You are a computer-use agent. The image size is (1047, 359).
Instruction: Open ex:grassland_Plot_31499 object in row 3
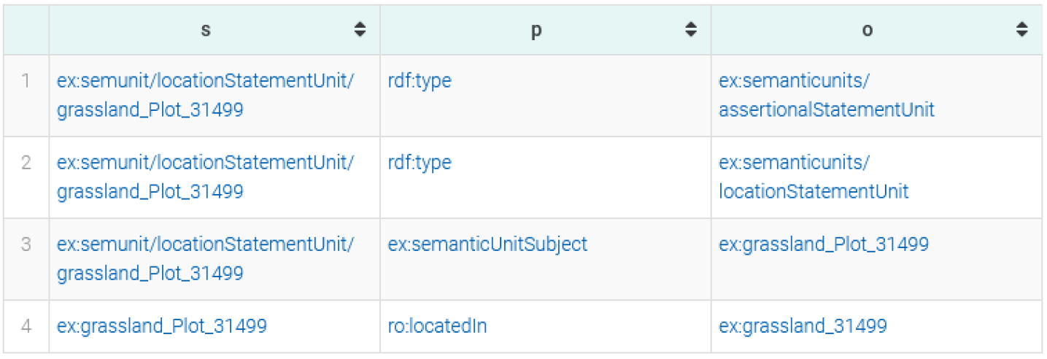click(824, 244)
